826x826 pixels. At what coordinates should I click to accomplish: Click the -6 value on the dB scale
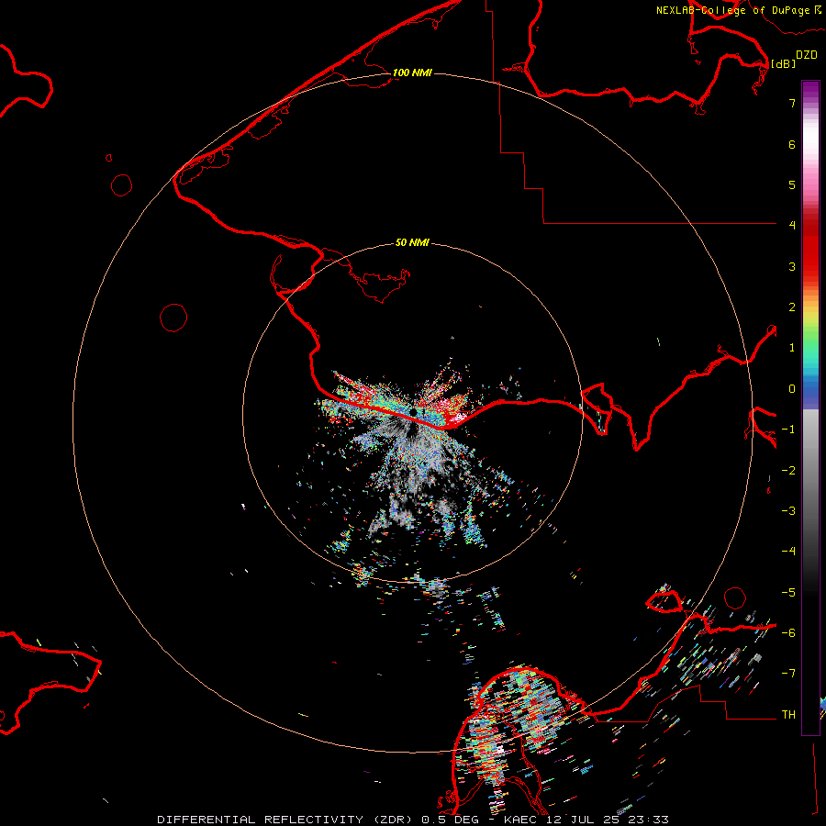tap(788, 633)
